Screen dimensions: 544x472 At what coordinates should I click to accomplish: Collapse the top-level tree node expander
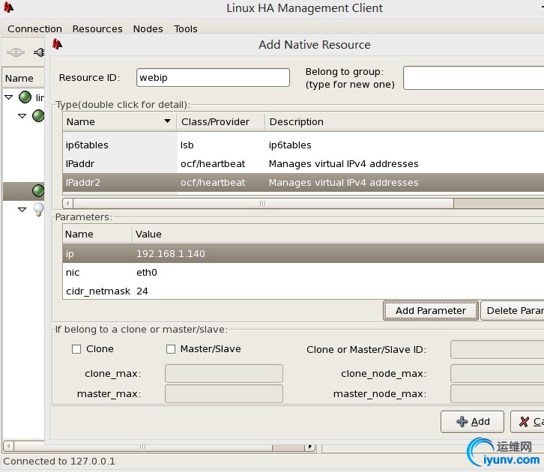[x=9, y=97]
